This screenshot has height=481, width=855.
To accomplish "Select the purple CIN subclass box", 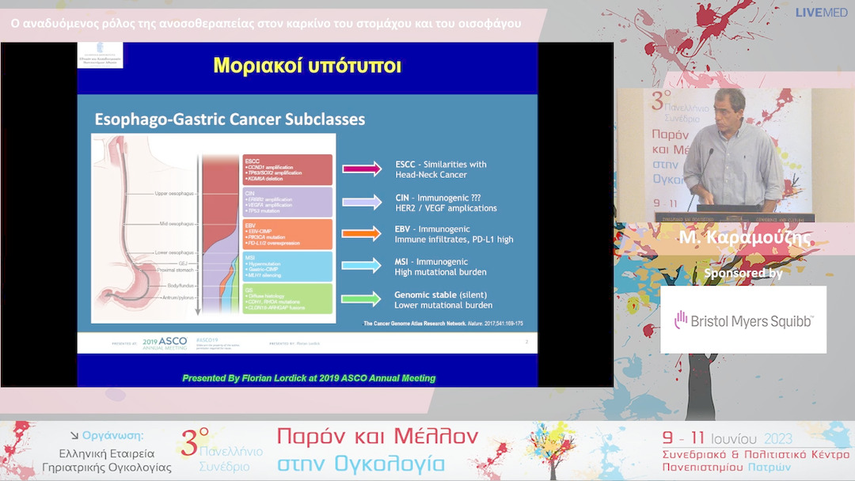I will [287, 202].
